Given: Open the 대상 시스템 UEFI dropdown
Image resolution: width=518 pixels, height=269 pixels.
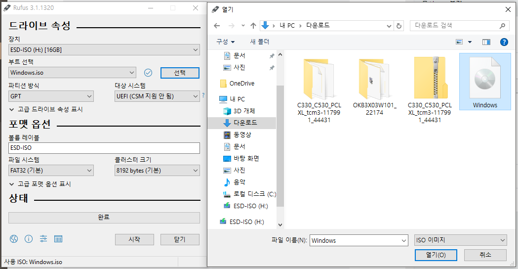Looking at the screenshot, I should 157,96.
